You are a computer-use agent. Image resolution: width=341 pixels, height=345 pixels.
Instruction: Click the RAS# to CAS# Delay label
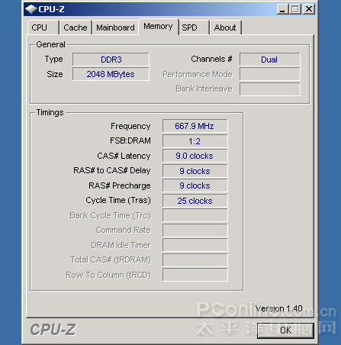pos(112,170)
